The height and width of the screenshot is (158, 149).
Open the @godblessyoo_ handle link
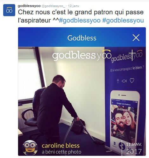pos(53,6)
